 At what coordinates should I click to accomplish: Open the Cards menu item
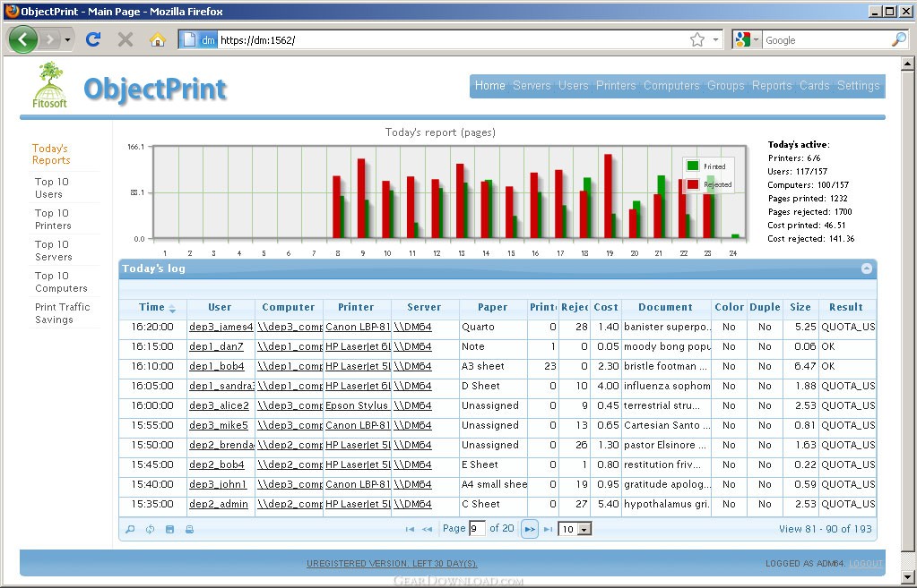[x=815, y=86]
